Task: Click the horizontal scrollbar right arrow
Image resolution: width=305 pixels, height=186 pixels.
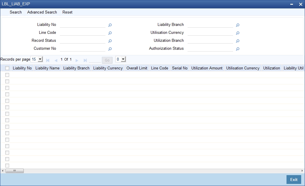Action: coord(302,171)
